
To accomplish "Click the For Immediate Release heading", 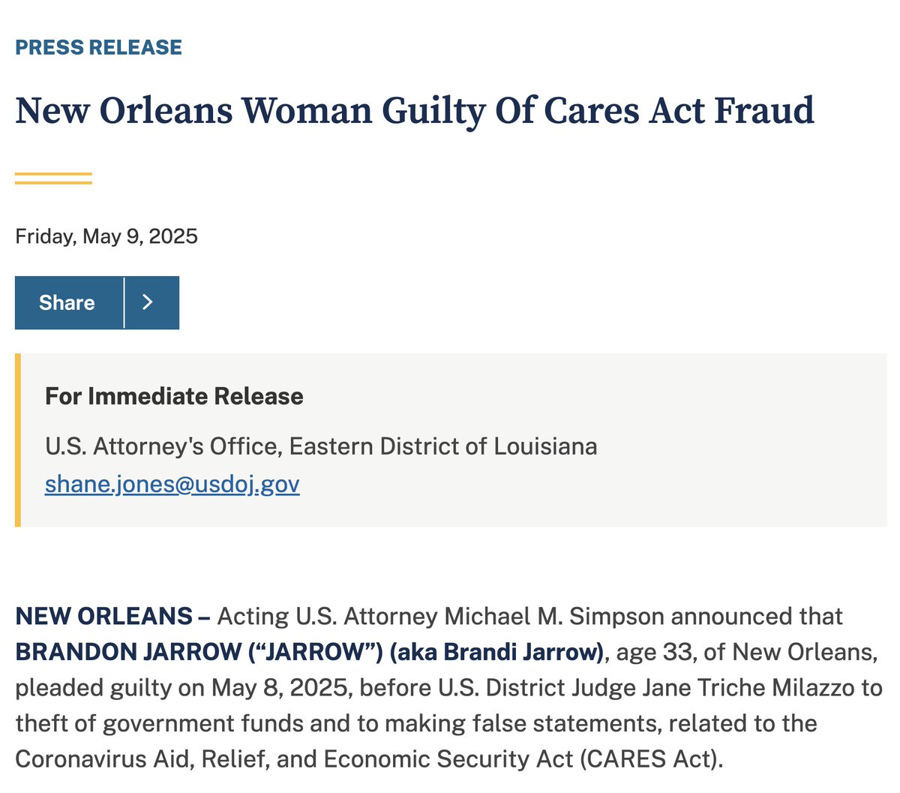I will point(174,396).
